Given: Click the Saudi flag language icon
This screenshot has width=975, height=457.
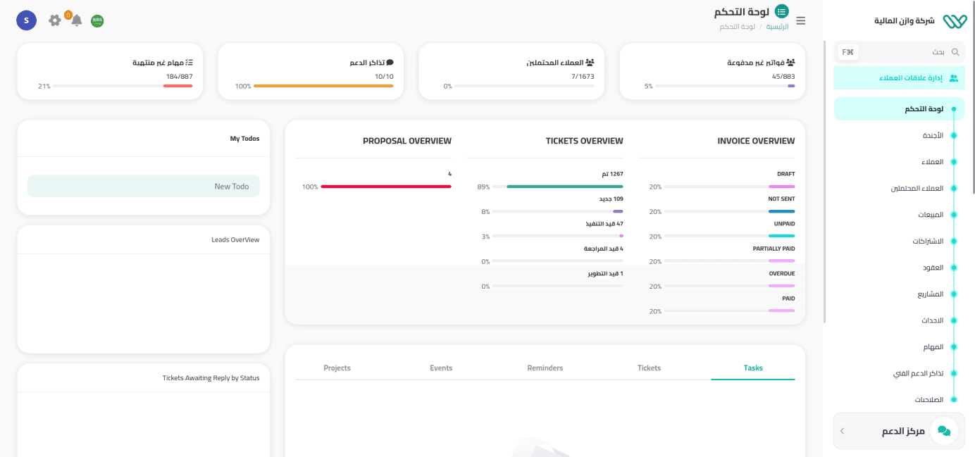Looking at the screenshot, I should (x=97, y=21).
